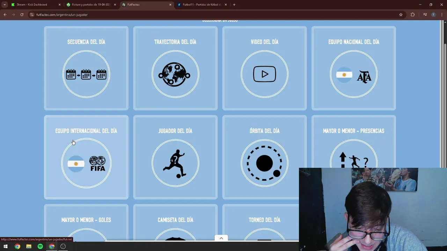The width and height of the screenshot is (447, 251).
Task: Click the EQUIPO INTERNACIONAL DEL DÍA title
Action: 86,131
